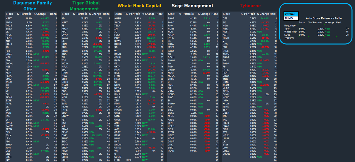Select the JAMF ticker cell
Viewport: 355px width, 162px height.
click(x=64, y=145)
